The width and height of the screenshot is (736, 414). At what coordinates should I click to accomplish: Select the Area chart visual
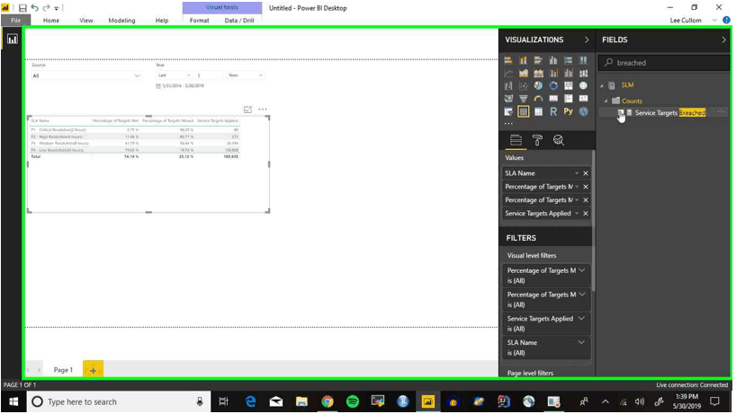click(524, 73)
